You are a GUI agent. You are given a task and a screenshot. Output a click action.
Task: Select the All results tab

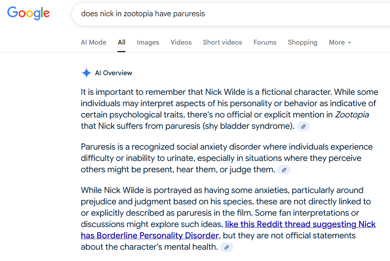(x=121, y=42)
